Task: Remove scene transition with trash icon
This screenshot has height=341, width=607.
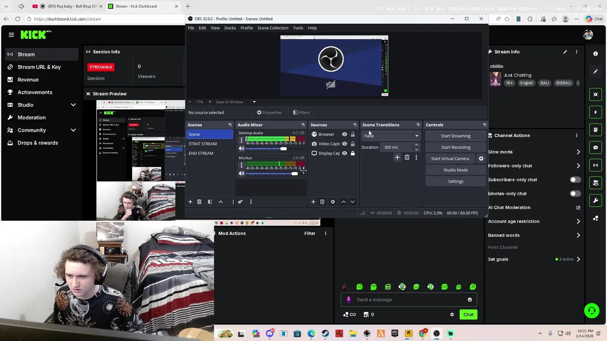Action: (x=407, y=157)
